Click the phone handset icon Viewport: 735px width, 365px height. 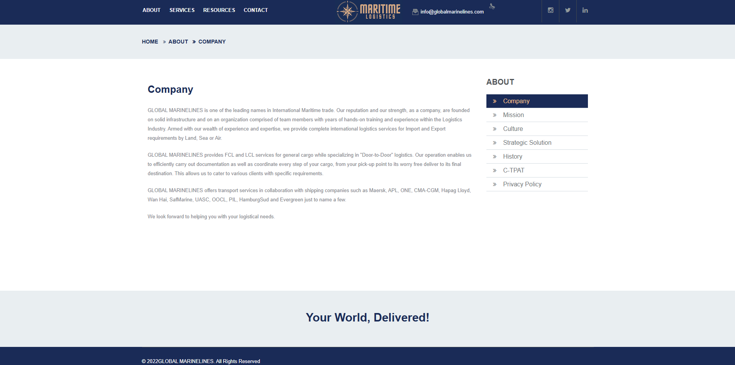[x=492, y=6]
